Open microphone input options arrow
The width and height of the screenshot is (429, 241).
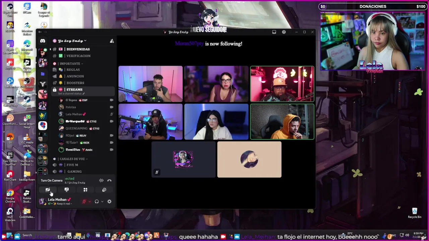click(x=89, y=202)
